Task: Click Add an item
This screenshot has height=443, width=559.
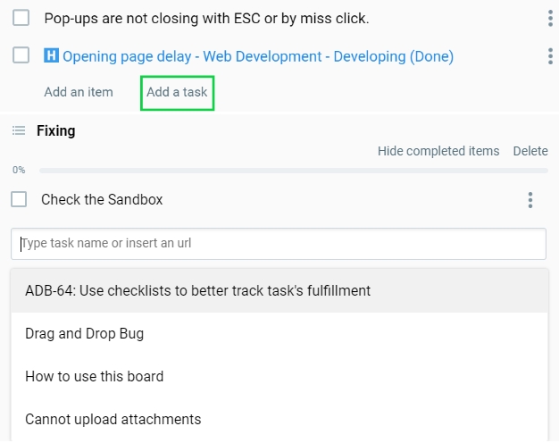Action: pyautogui.click(x=79, y=92)
